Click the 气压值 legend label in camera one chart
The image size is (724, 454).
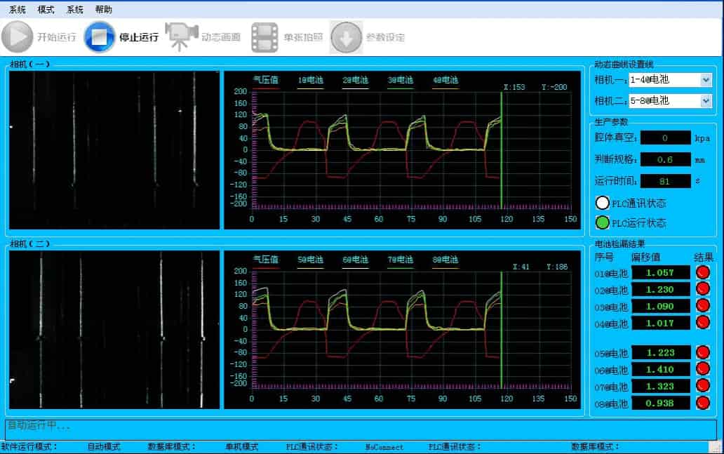266,80
